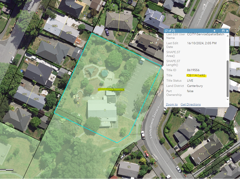Viewport: 240px width, 179px height.
Task: Select highlighted title value CB11A/1492
Action: 196,76
